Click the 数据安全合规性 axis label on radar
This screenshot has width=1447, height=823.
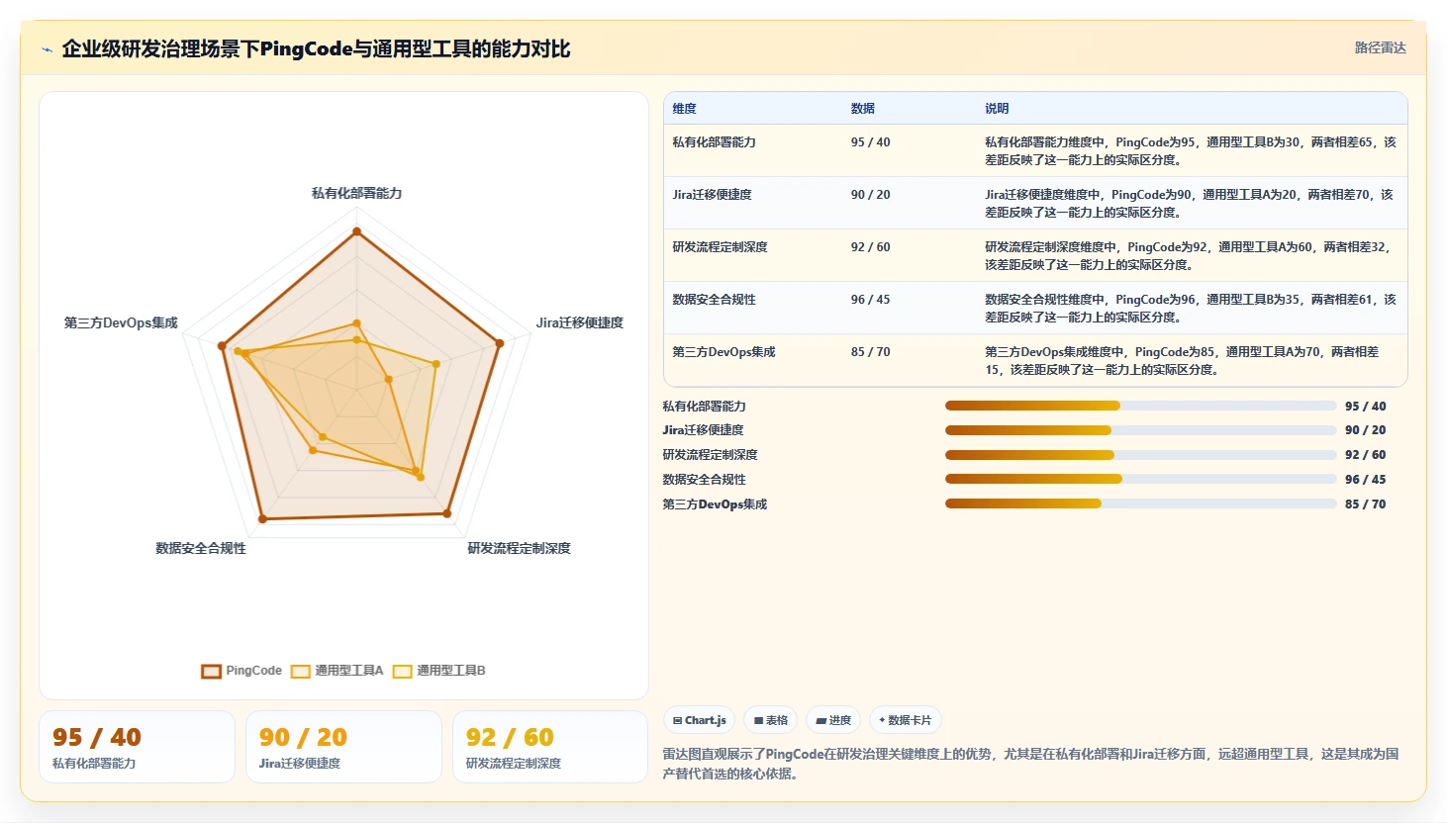coord(201,548)
